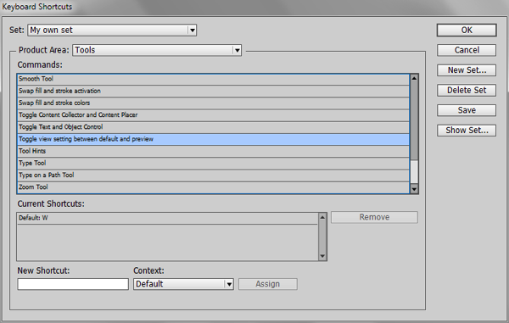The image size is (509, 323).
Task: Open the Context dropdown showing Default
Action: [183, 284]
